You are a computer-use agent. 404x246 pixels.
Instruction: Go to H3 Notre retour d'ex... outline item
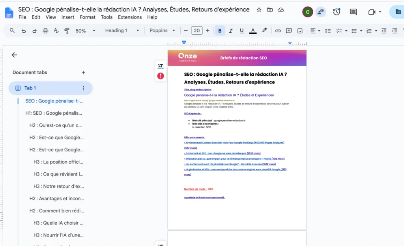click(x=59, y=186)
